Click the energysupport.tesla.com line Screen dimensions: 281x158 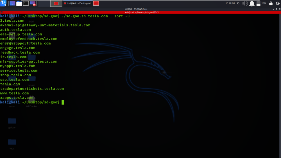26,43
